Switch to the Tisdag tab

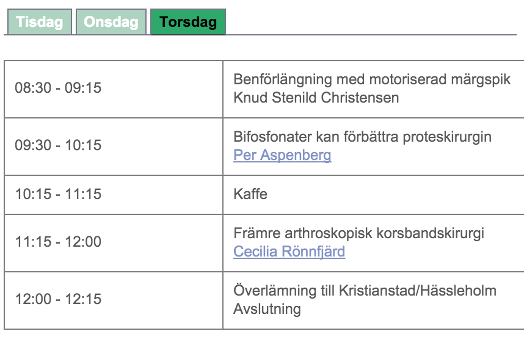pos(40,22)
